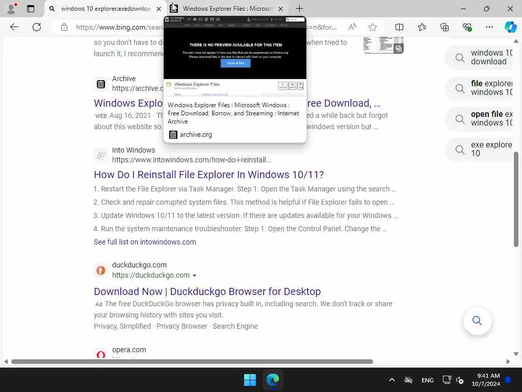Click the vertical scrollbar thumb
522x392 pixels.
[x=516, y=199]
